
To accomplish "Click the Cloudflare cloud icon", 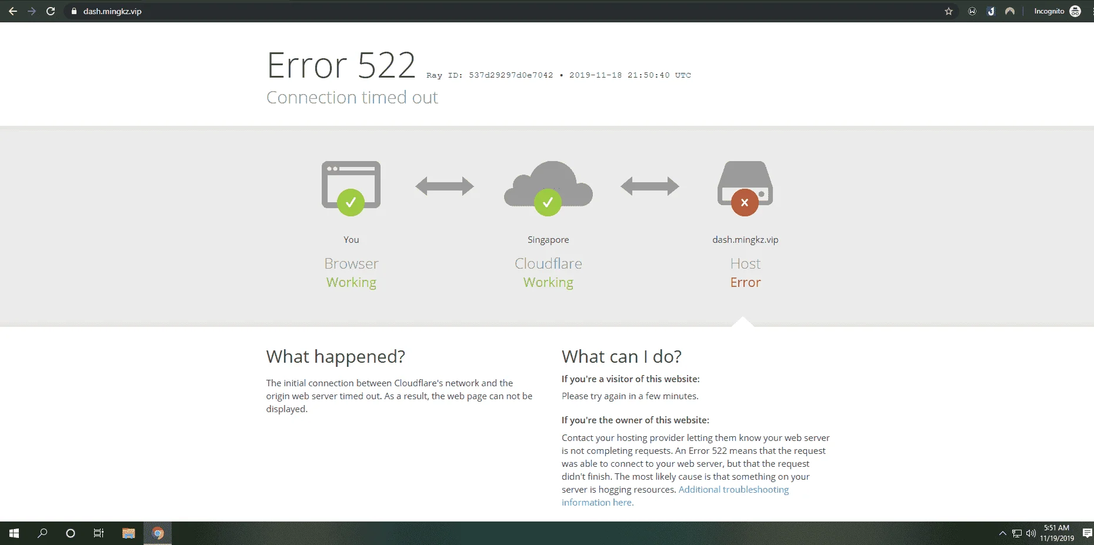I will (x=548, y=188).
